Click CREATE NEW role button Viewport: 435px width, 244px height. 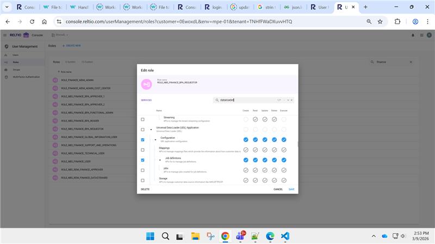[x=72, y=46]
